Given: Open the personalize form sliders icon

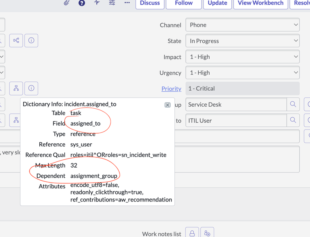Looking at the screenshot, I should point(112,3).
